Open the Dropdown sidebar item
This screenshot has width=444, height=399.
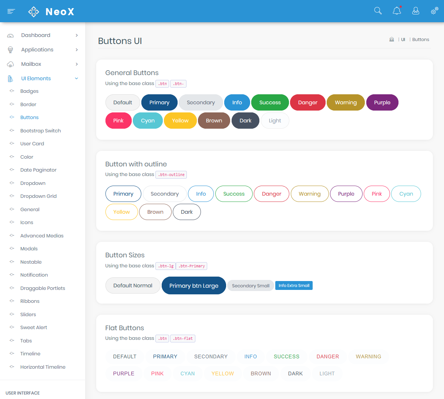point(33,183)
